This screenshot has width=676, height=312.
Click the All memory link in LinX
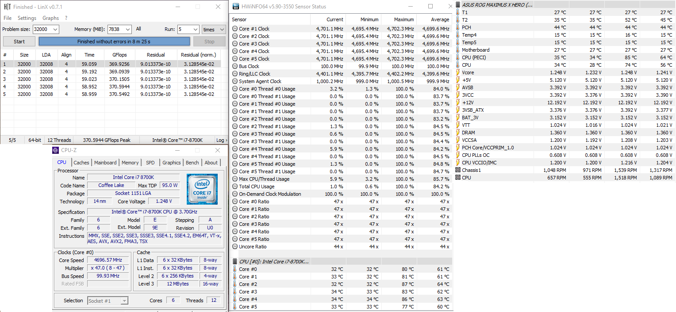click(x=138, y=29)
